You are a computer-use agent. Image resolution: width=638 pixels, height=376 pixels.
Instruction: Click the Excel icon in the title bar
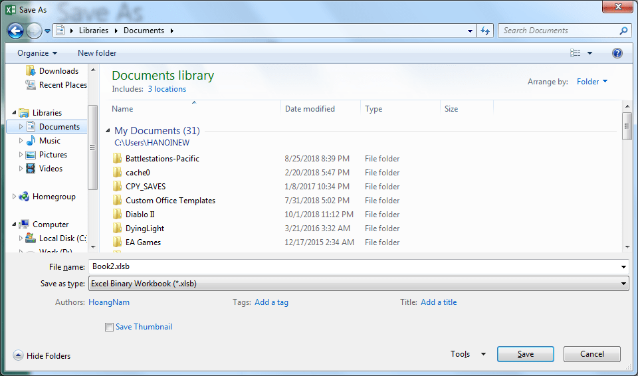11,9
